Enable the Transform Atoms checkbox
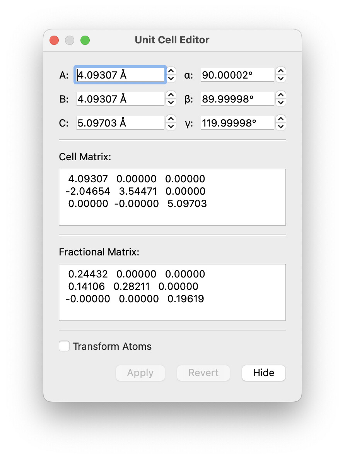This screenshot has width=345, height=459. [64, 346]
